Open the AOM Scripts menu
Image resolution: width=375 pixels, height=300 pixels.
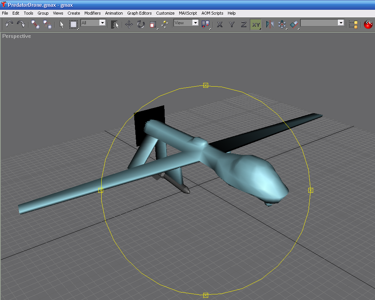[212, 13]
